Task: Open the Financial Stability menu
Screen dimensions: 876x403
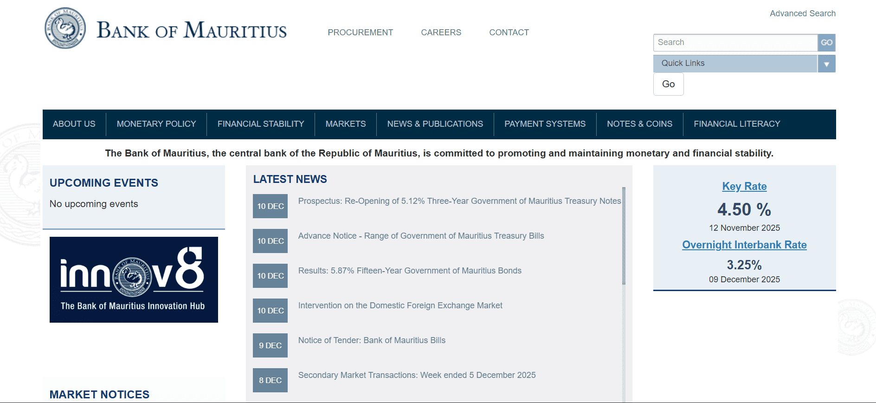Action: pos(261,124)
